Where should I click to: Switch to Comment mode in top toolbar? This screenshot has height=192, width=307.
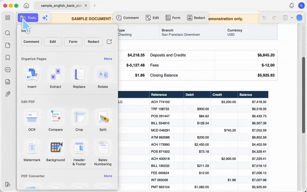[127, 18]
